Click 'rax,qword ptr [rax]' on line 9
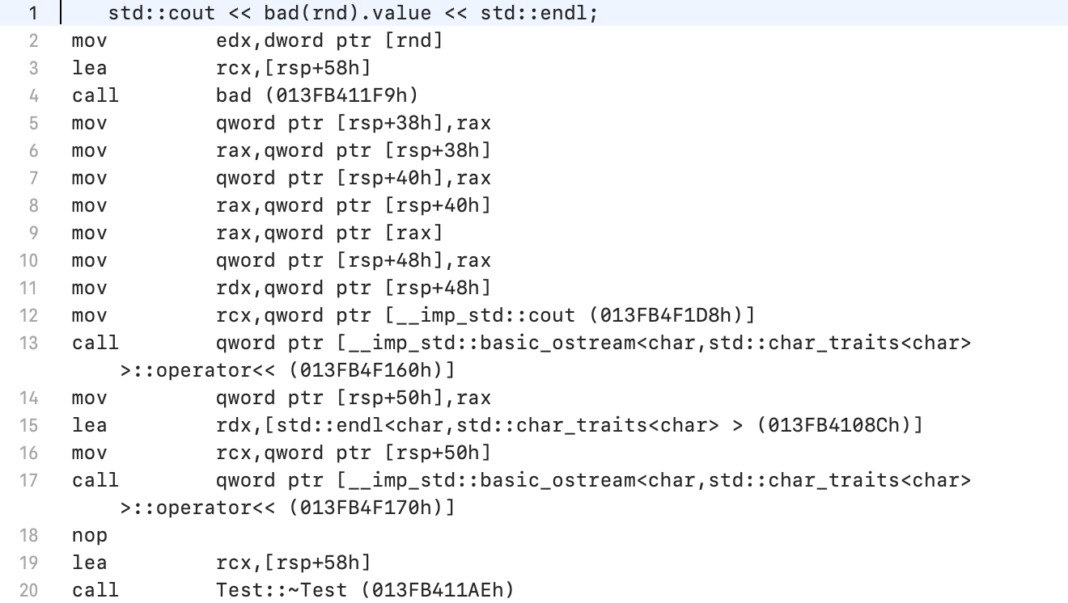This screenshot has width=1068, height=603. pos(329,233)
